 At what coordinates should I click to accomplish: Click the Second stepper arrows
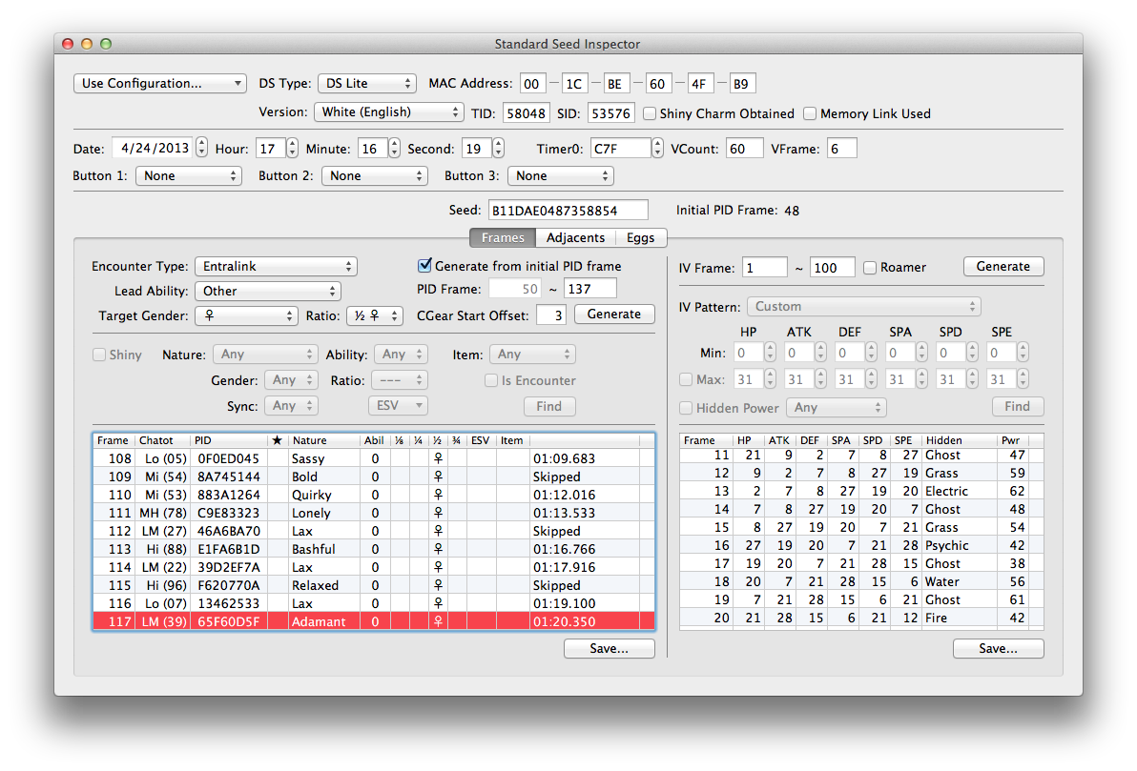pos(498,149)
